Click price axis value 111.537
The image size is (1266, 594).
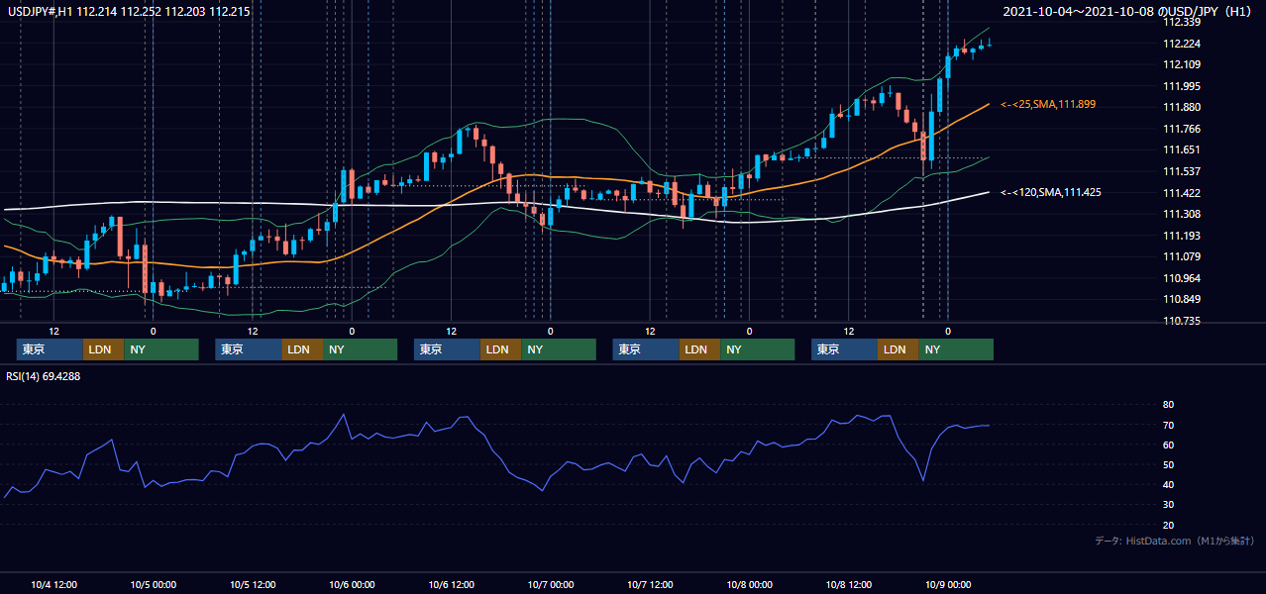[x=1183, y=171]
